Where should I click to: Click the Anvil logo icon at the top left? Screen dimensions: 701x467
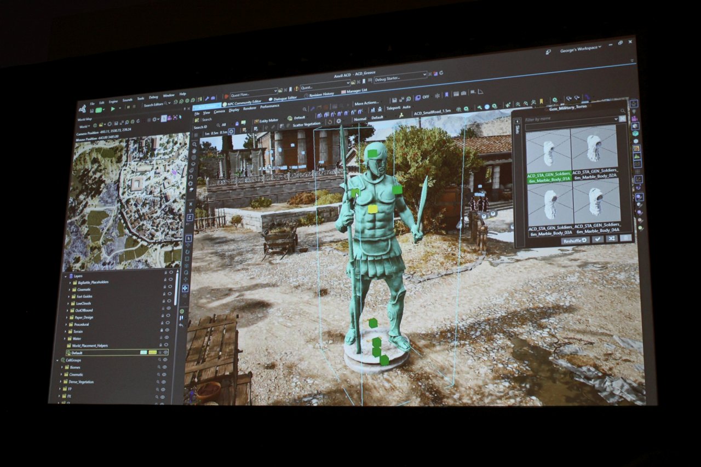82,108
